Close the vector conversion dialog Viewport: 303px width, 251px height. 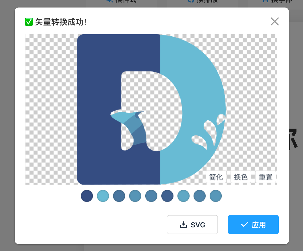click(275, 21)
